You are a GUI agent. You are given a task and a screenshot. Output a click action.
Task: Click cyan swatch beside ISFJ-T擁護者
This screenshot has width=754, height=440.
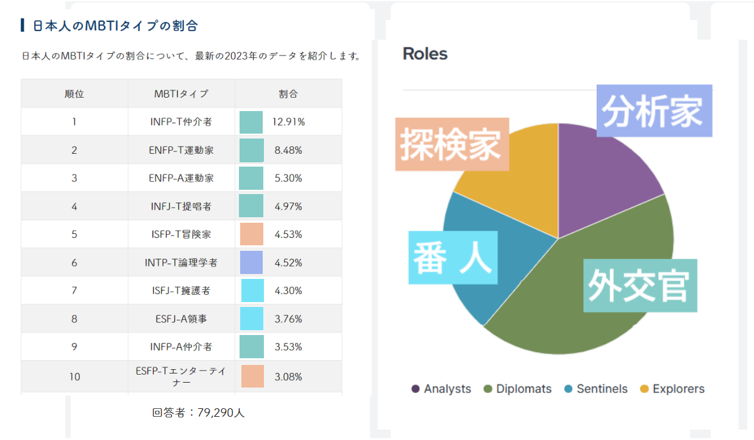click(252, 290)
